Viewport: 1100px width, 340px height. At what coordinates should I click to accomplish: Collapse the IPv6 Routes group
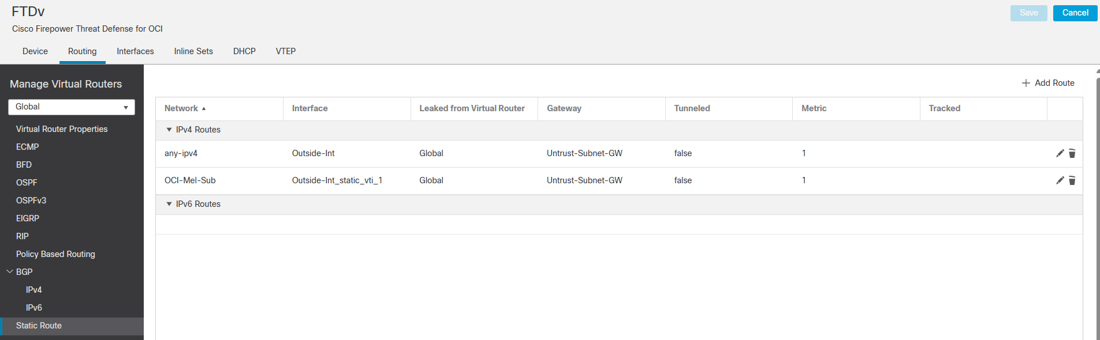[169, 204]
